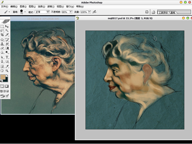This screenshot has width=192, height=144.
Task: Select the Blur tool
Action: point(2,52)
